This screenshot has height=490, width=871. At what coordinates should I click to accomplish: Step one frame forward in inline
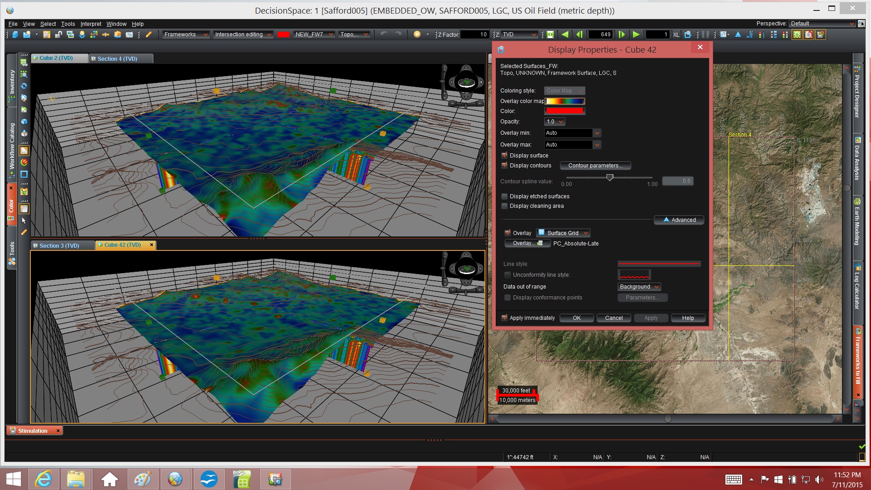tap(621, 34)
